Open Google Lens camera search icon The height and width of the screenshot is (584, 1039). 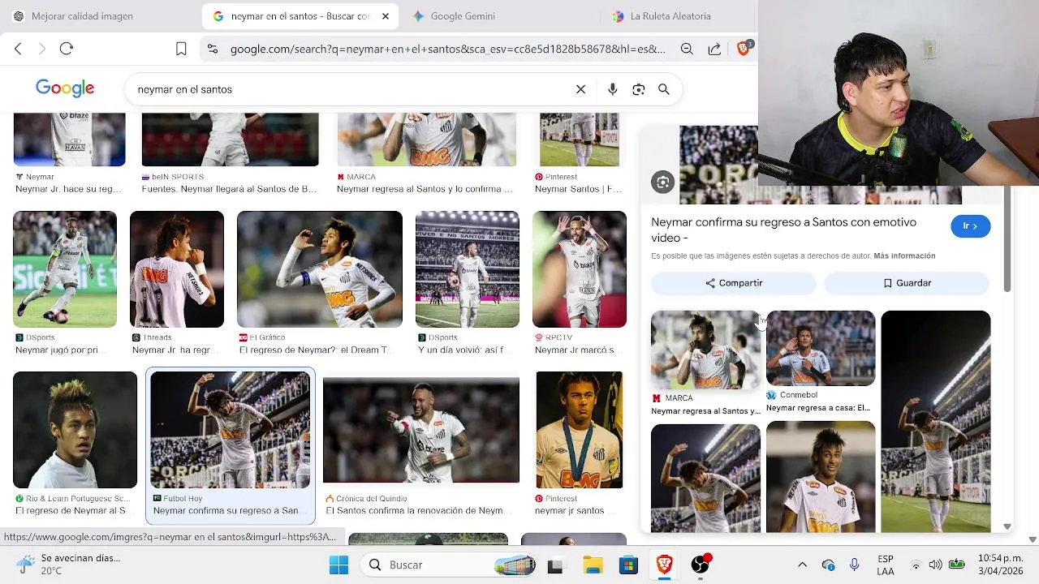(639, 89)
